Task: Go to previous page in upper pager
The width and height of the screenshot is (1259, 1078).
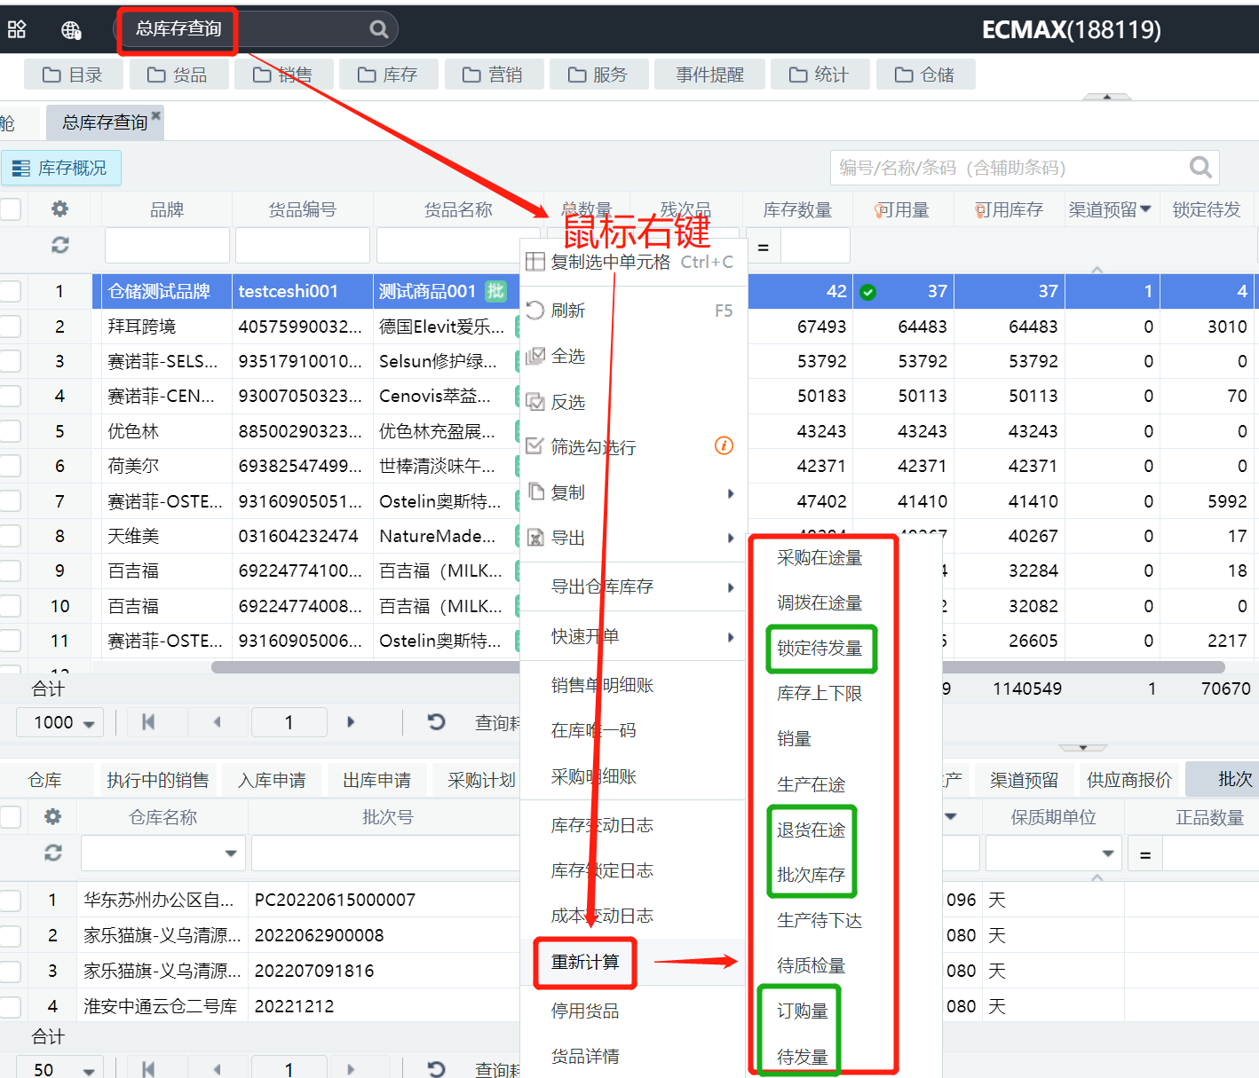Action: point(217,722)
